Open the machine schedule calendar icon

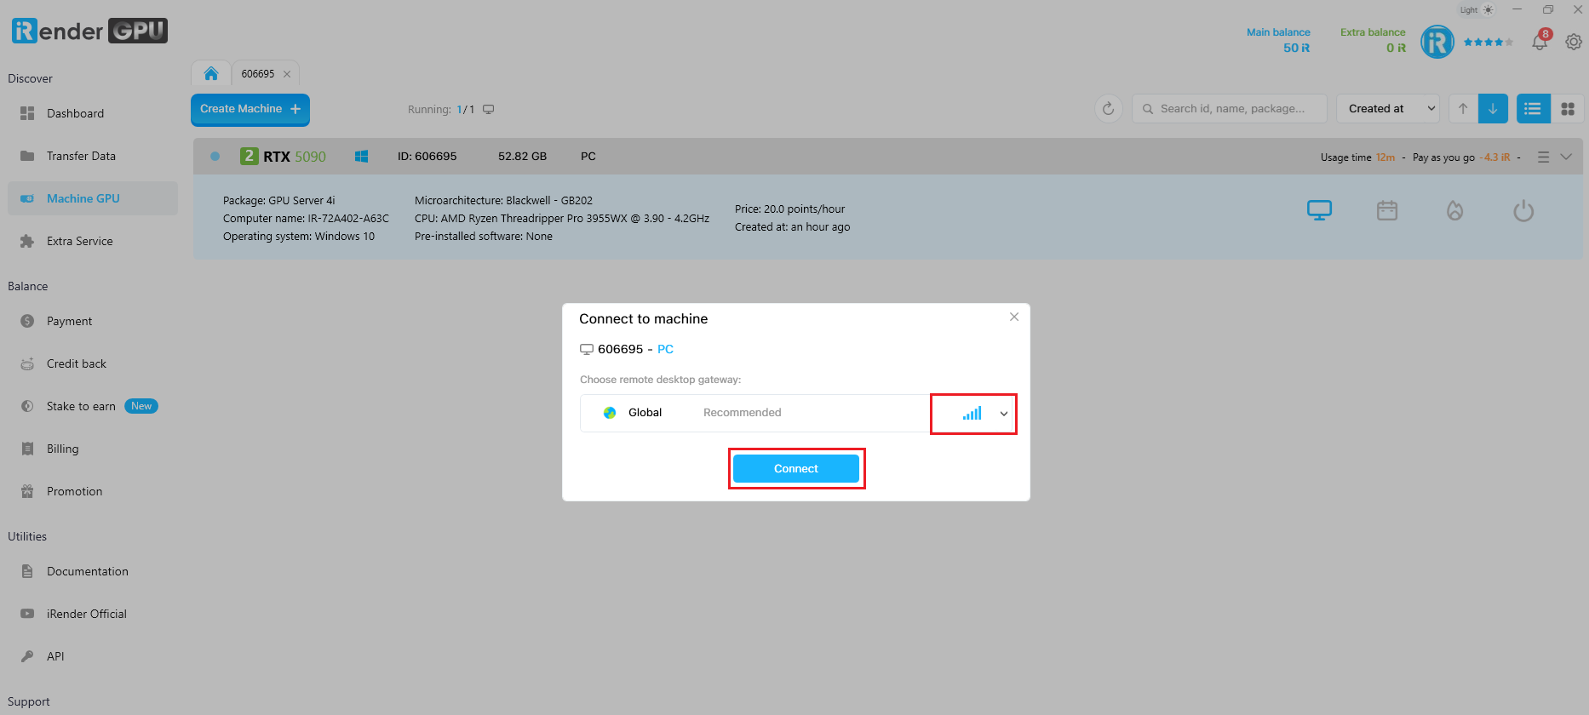(x=1387, y=210)
